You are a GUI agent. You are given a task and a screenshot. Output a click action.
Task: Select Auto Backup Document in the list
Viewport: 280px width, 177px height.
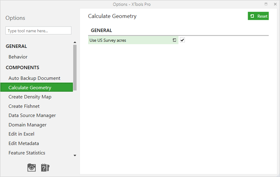[34, 78]
